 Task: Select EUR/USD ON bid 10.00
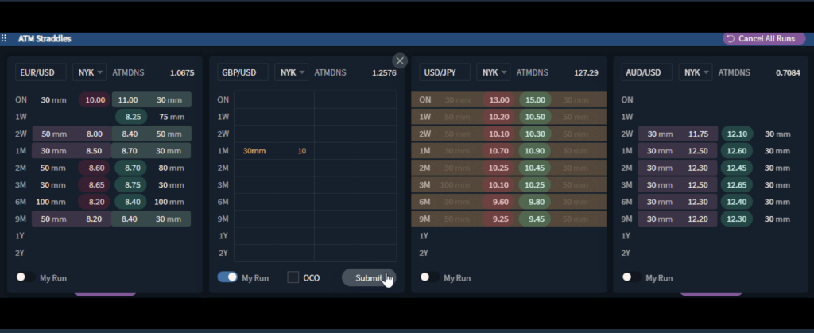pyautogui.click(x=95, y=99)
